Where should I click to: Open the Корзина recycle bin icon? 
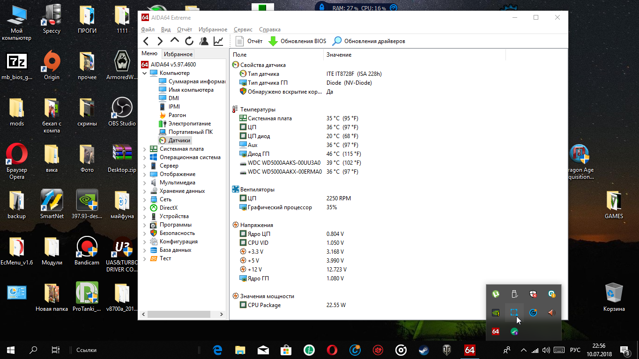(614, 297)
